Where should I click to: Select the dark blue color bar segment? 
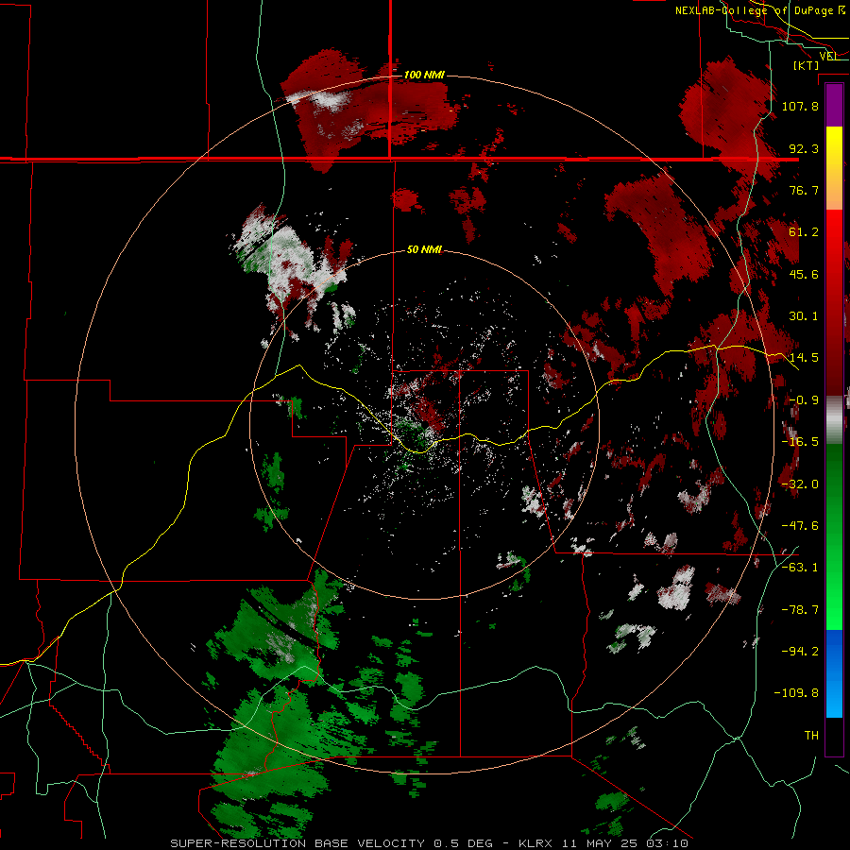click(x=834, y=651)
